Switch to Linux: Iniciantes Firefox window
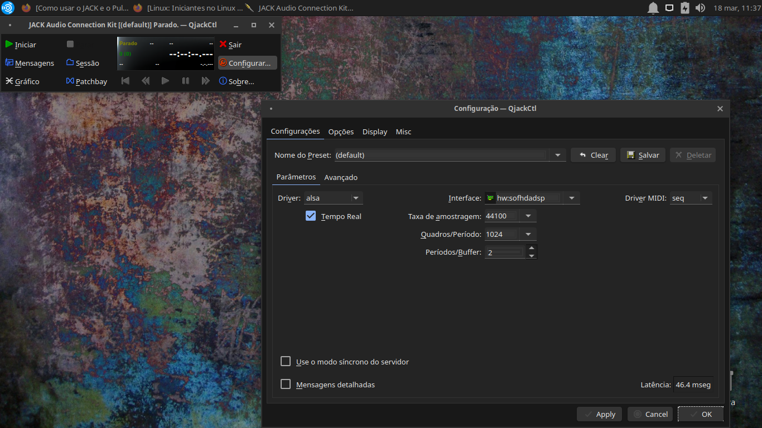 pos(188,8)
